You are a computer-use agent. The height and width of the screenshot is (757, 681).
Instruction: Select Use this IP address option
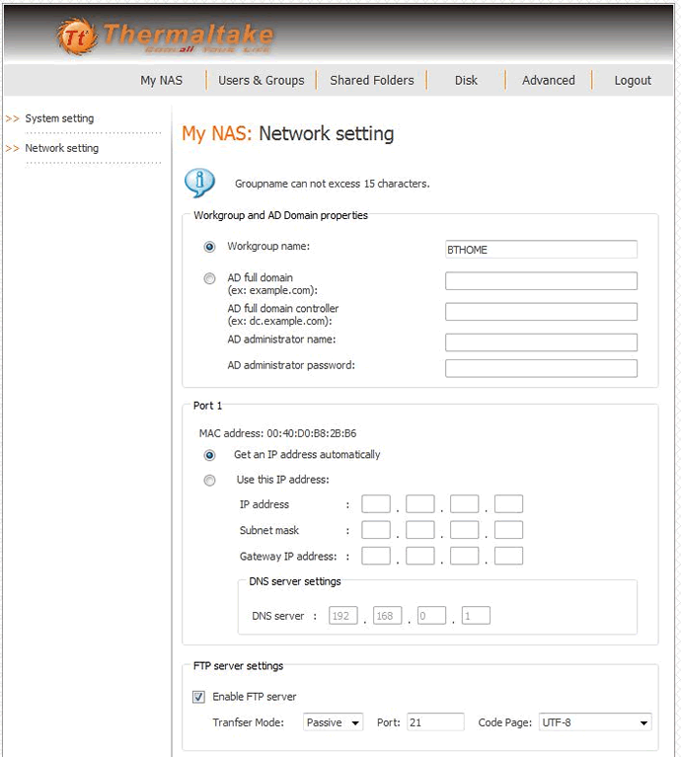pyautogui.click(x=209, y=481)
